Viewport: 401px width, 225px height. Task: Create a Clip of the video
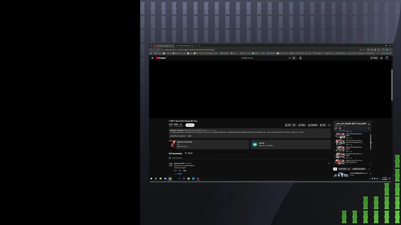click(323, 125)
